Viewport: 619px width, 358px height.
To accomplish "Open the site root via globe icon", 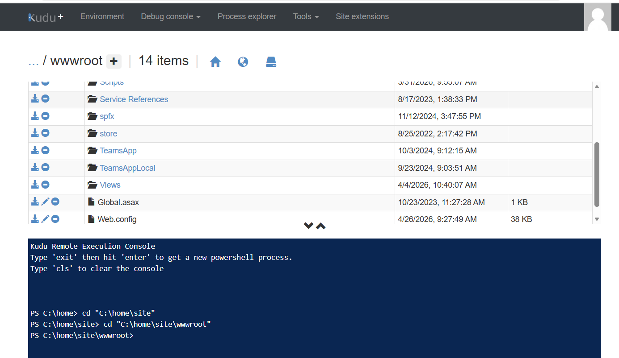I will [243, 62].
